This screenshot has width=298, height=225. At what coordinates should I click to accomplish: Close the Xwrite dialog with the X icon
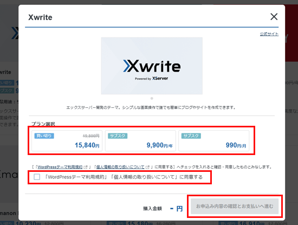pyautogui.click(x=274, y=17)
